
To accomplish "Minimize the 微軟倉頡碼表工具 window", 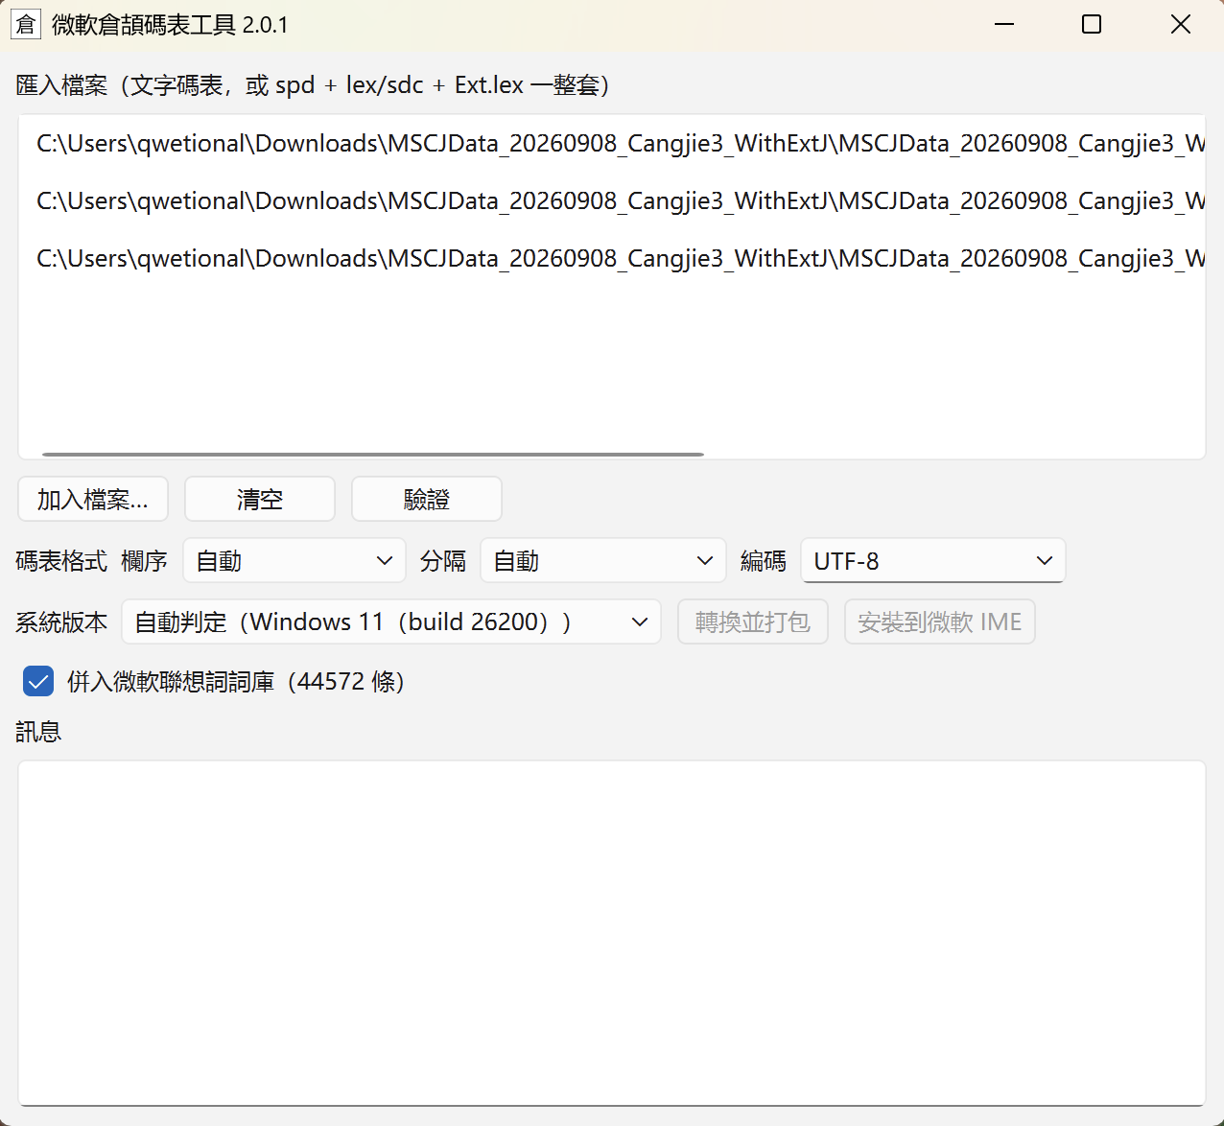I will (1004, 24).
